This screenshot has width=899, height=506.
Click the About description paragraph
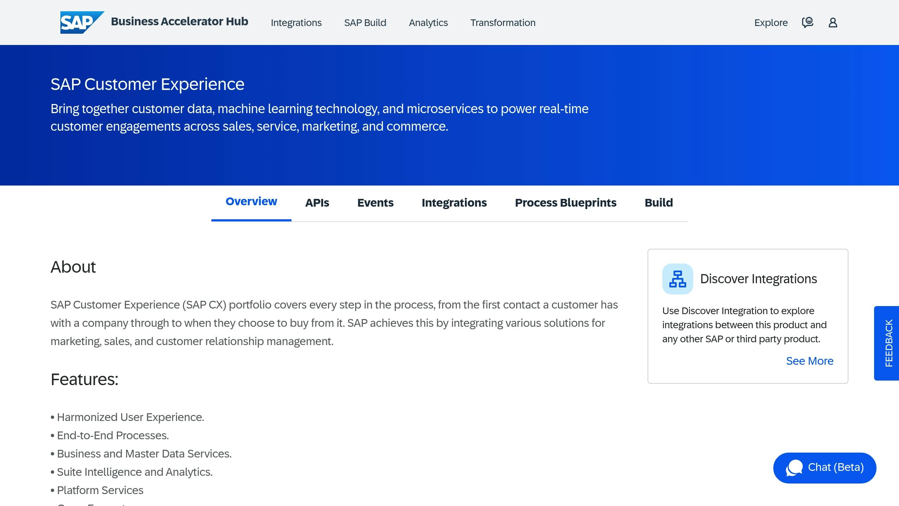[334, 323]
